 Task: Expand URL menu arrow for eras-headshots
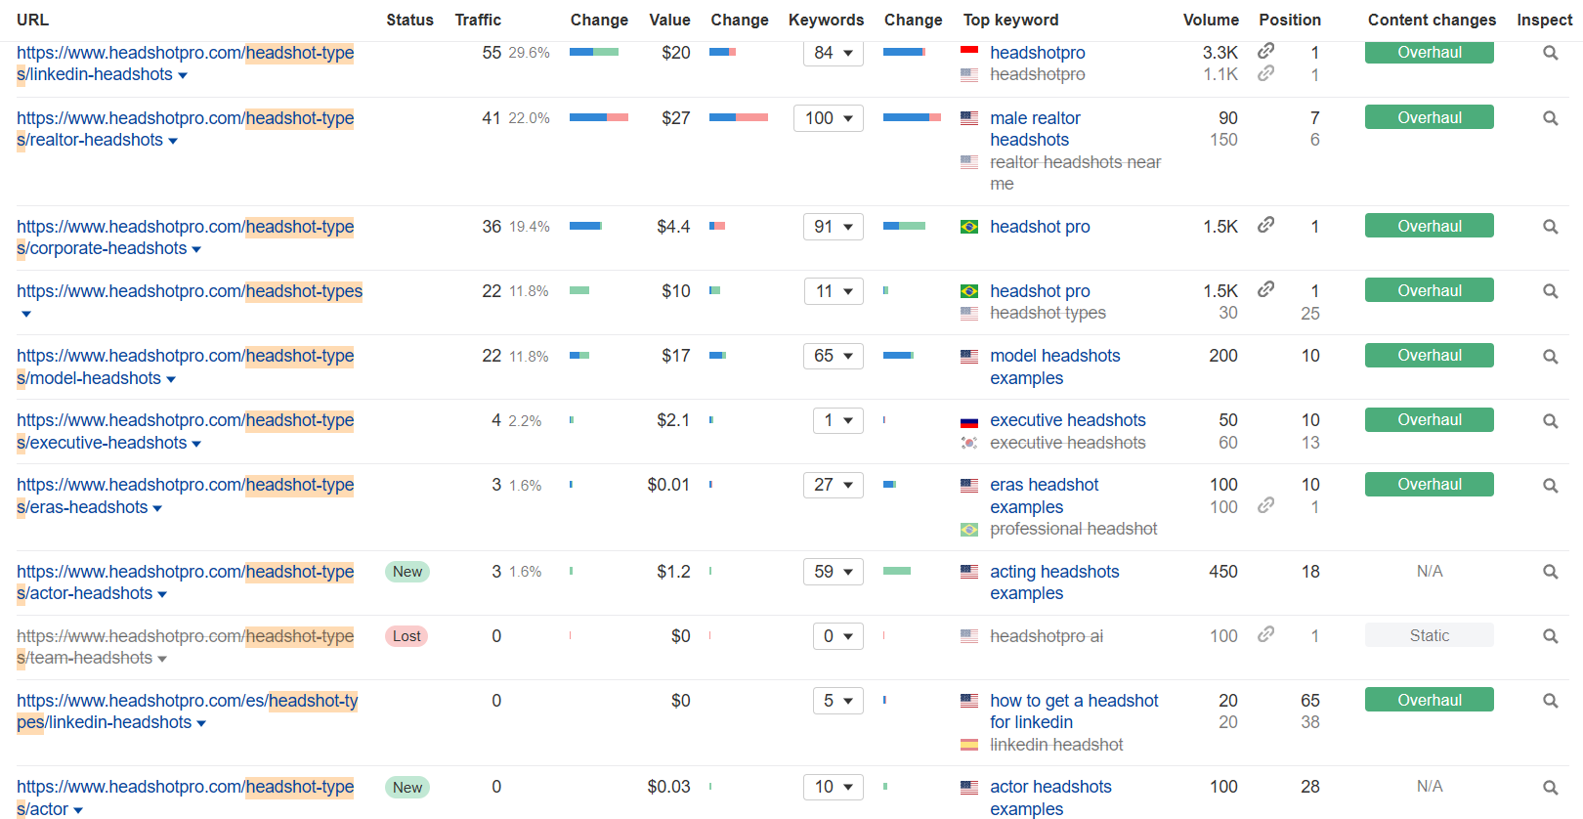pyautogui.click(x=157, y=508)
